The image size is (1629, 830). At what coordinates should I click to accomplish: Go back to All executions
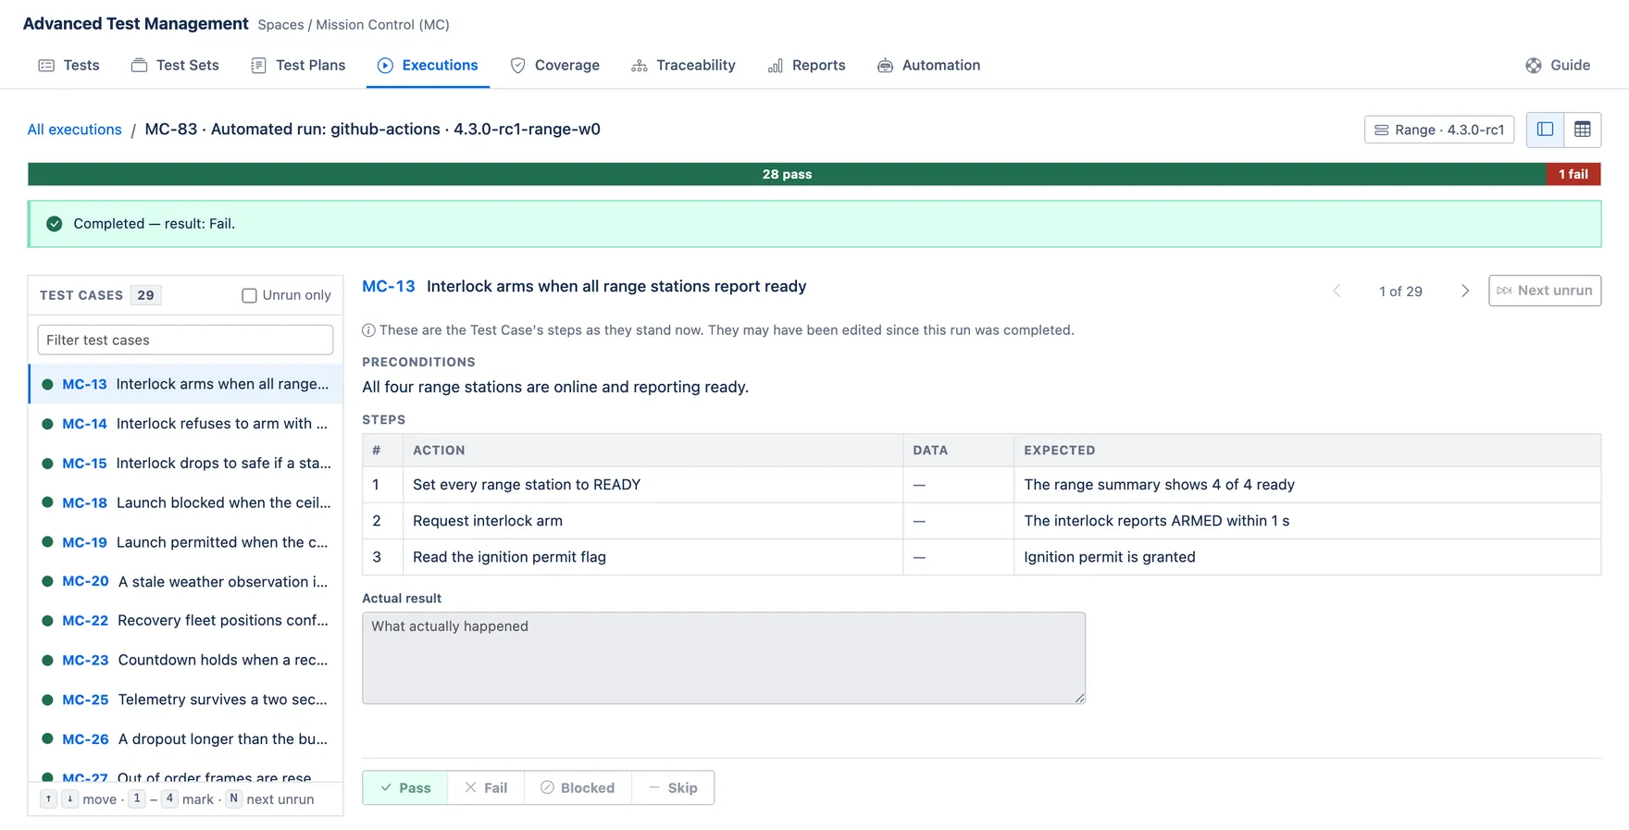tap(74, 130)
